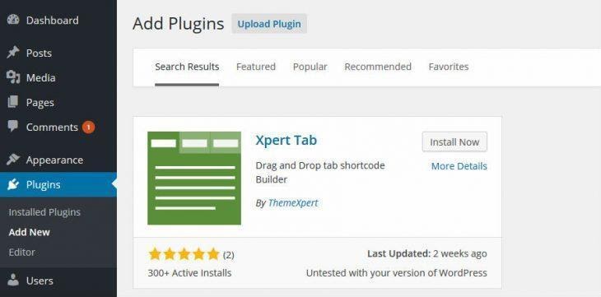Install Xpert Tab with Install Now
The width and height of the screenshot is (601, 297).
click(x=454, y=142)
